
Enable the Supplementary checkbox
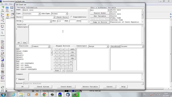point(71,17)
